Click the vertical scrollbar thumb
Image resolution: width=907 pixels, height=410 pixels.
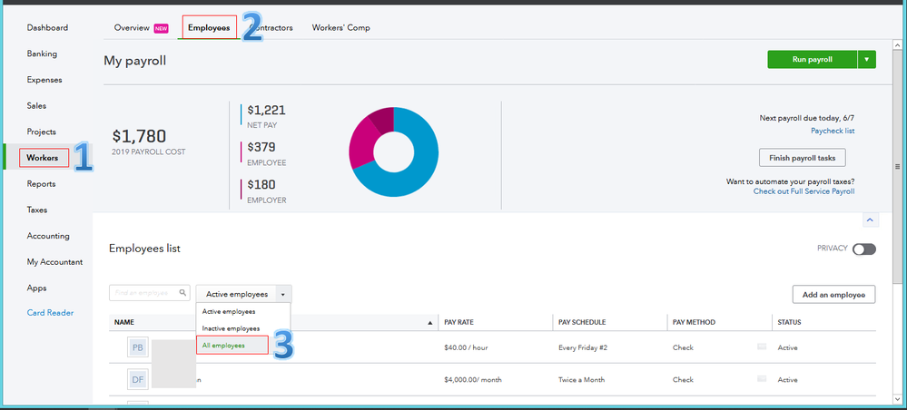click(897, 165)
